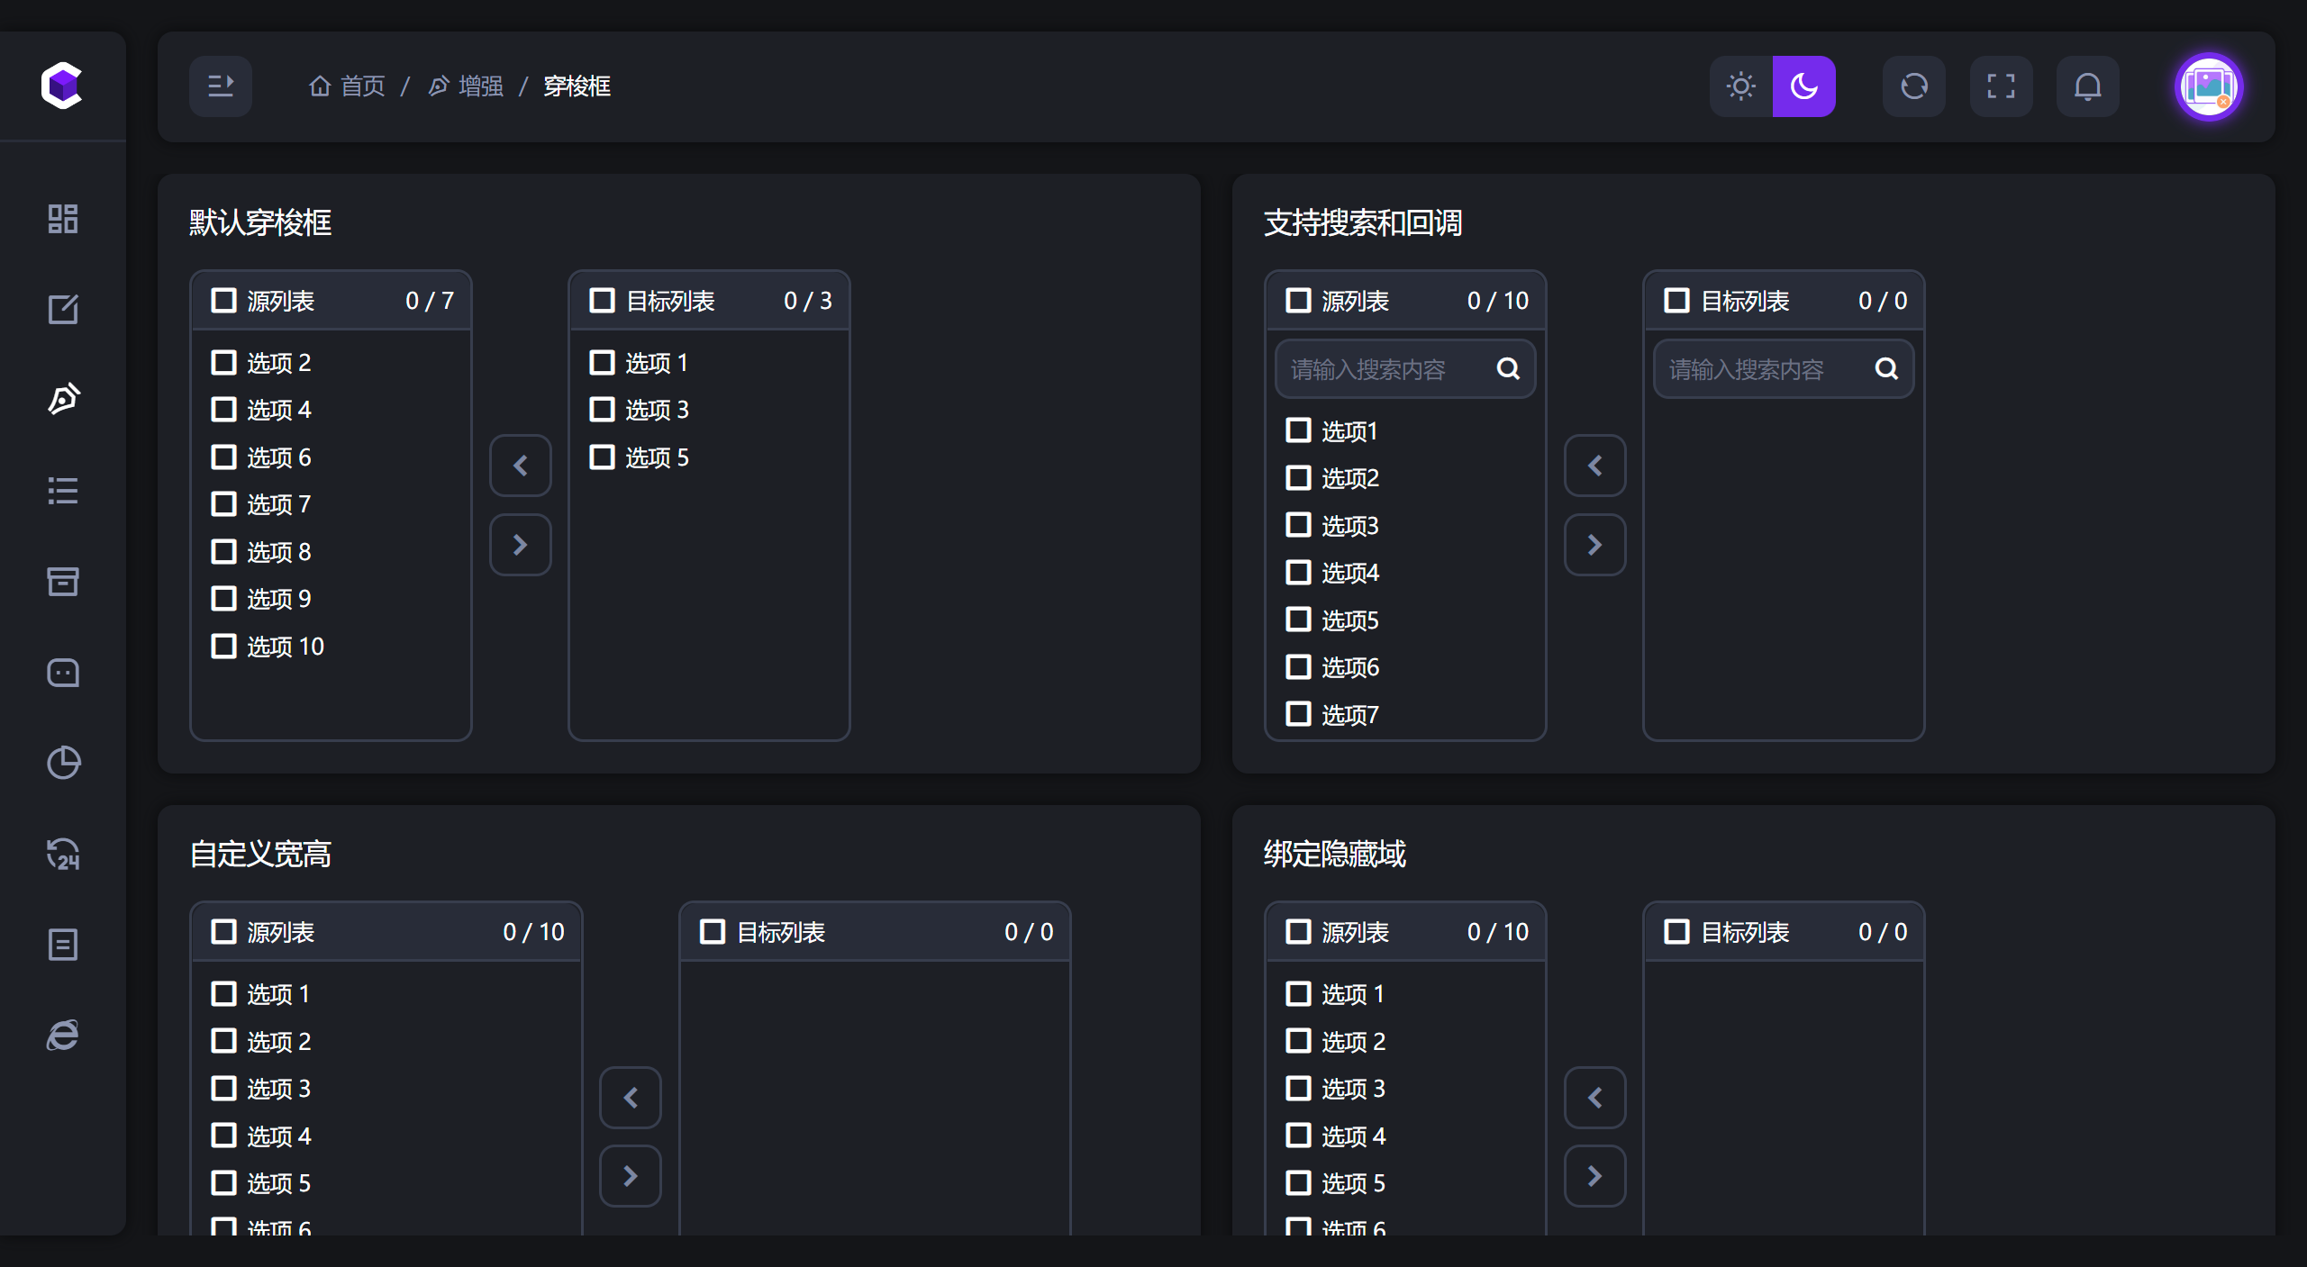Select all items in 默认穿梭框 源列表 header checkbox
This screenshot has width=2307, height=1267.
pyautogui.click(x=224, y=300)
